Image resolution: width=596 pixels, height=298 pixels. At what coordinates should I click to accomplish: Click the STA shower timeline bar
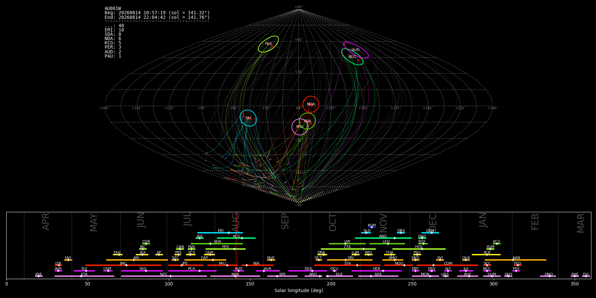(347, 265)
